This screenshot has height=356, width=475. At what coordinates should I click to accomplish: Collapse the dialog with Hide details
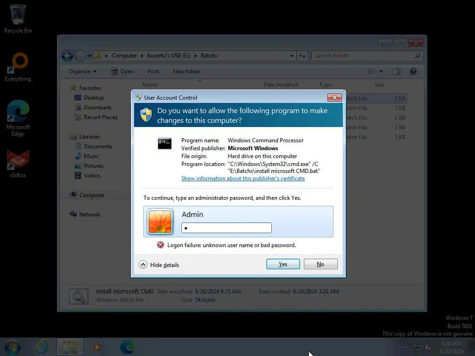pos(159,265)
